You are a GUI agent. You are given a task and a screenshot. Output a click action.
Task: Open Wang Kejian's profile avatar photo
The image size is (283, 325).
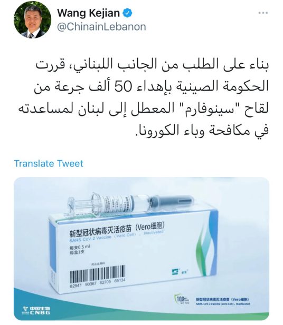pyautogui.click(x=32, y=19)
